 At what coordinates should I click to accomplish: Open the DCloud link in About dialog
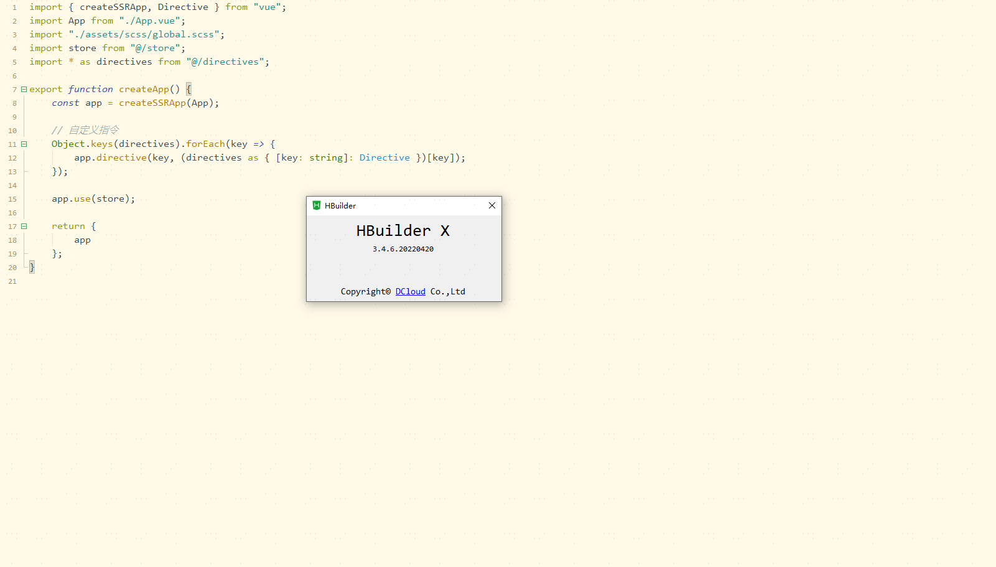tap(410, 291)
